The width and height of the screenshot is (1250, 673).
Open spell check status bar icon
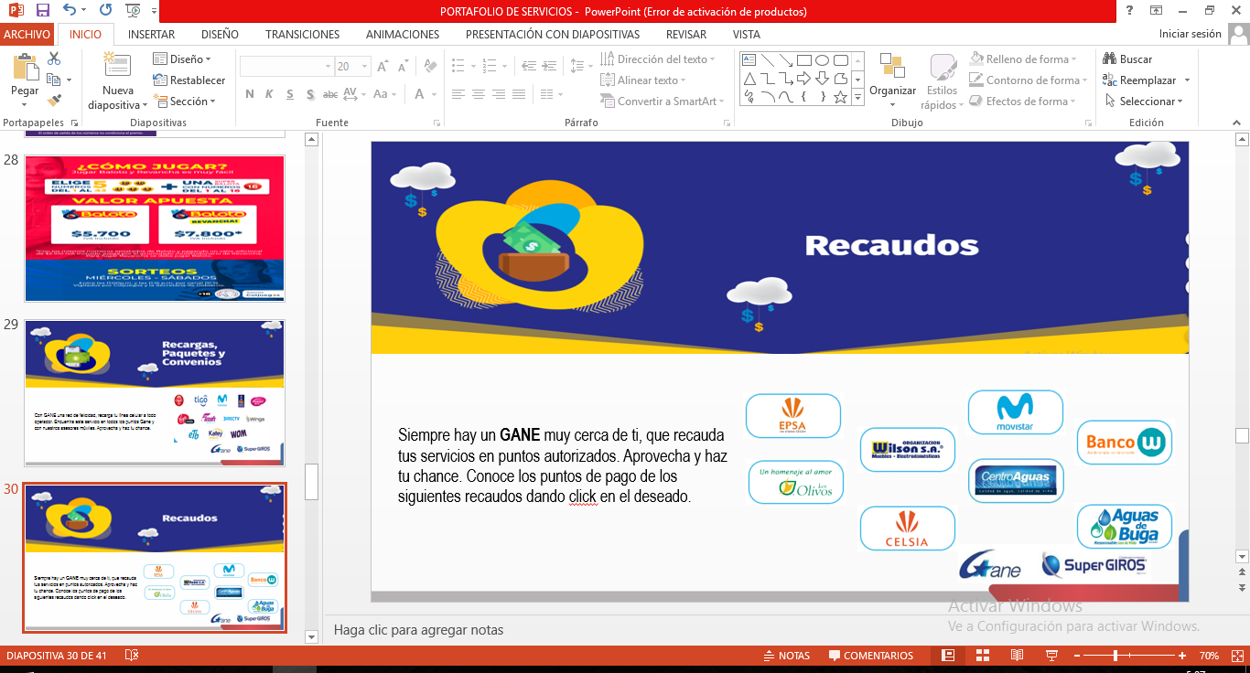tap(132, 656)
